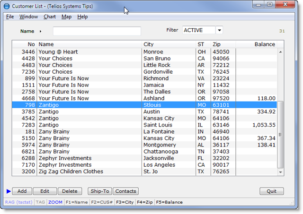Image resolution: width=303 pixels, height=214 pixels.
Task: Open the Filter ACTIVE dropdown arrow
Action: [219, 30]
